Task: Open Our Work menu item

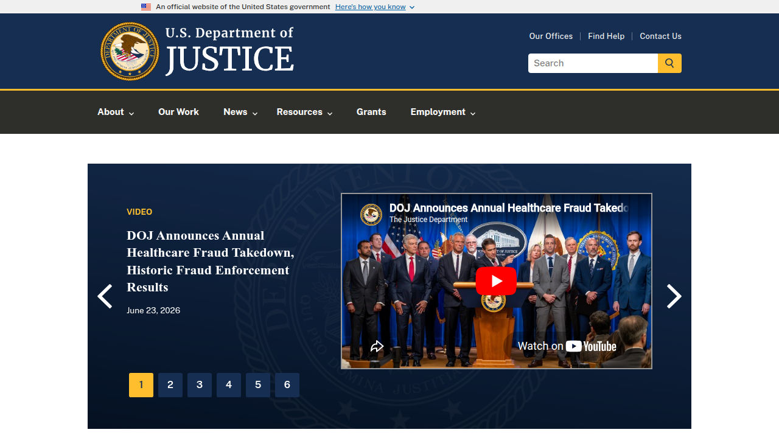Action: [x=178, y=112]
